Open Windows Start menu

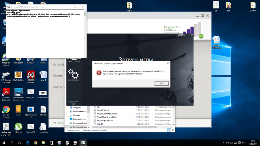point(4,143)
